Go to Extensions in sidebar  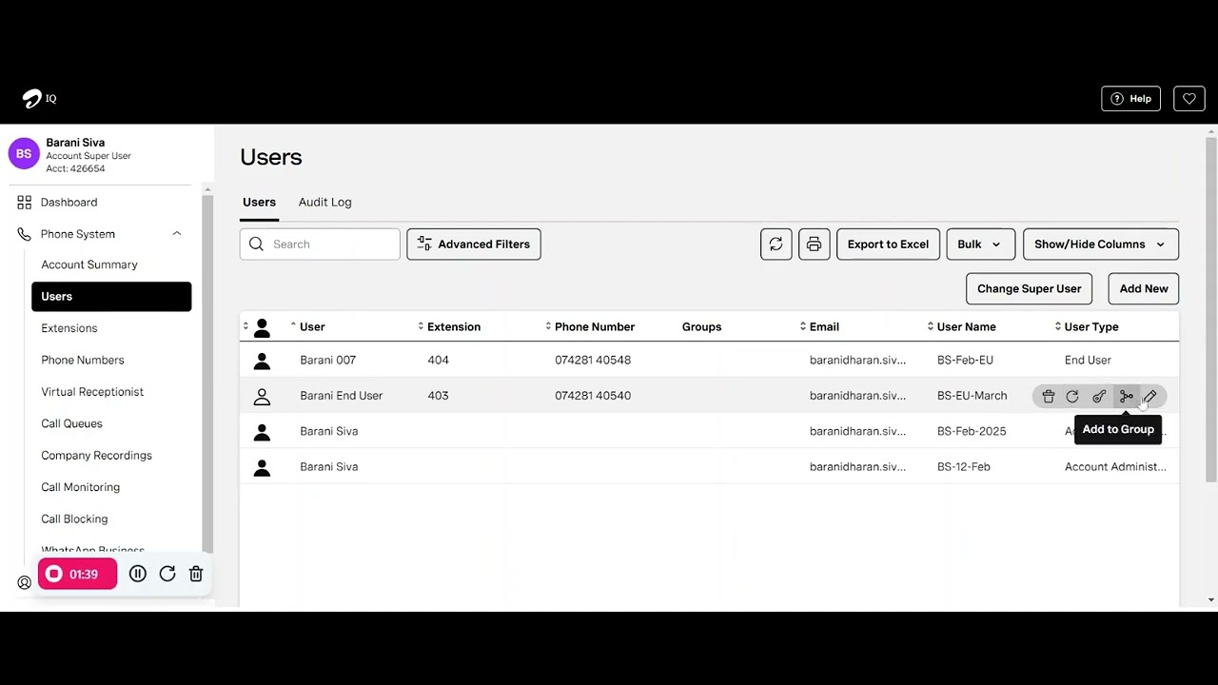(69, 328)
